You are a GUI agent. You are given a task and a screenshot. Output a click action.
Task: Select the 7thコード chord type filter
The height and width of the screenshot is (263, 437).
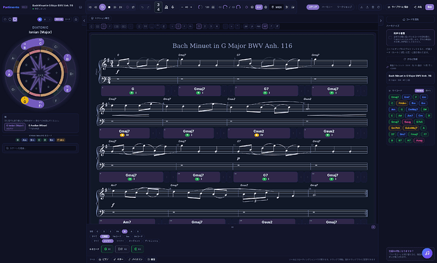117,236
